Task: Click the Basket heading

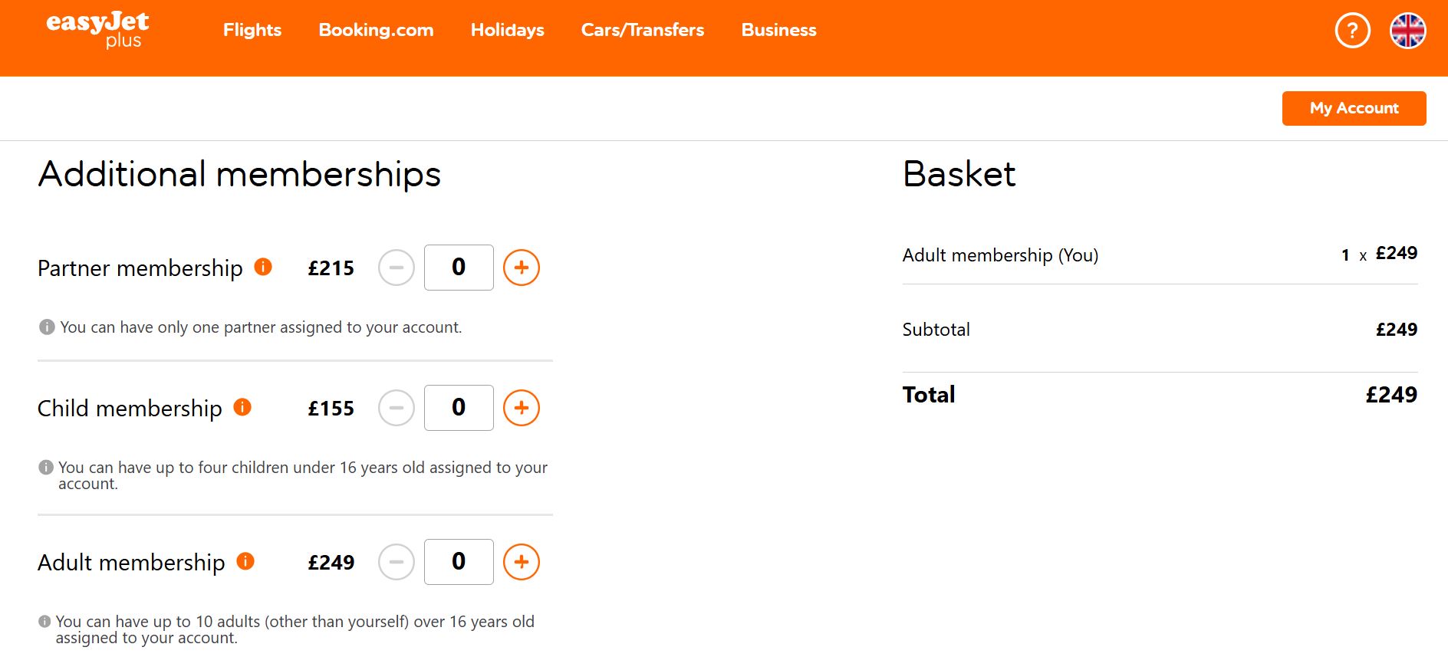Action: tap(959, 174)
